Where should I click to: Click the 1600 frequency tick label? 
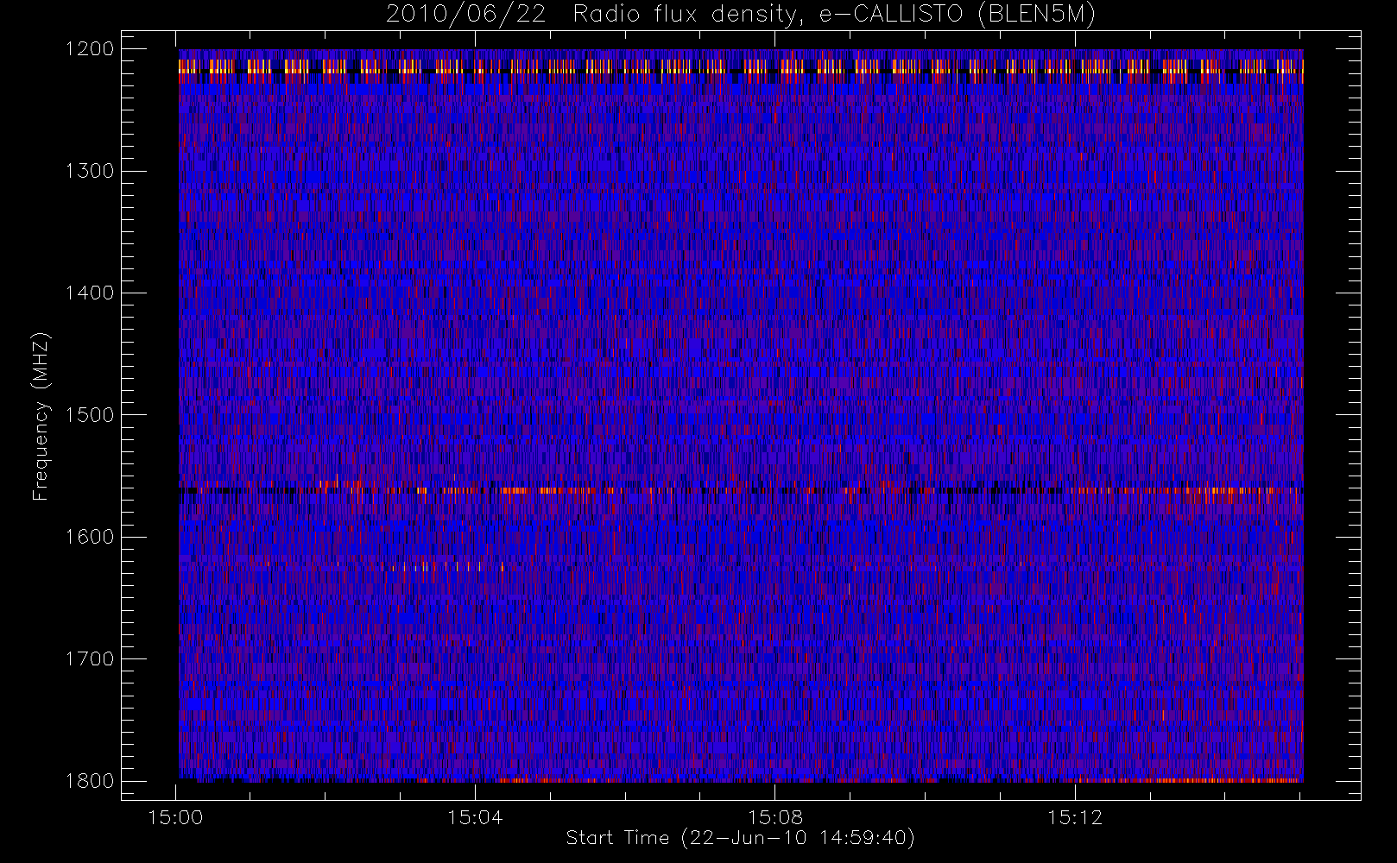tap(90, 537)
